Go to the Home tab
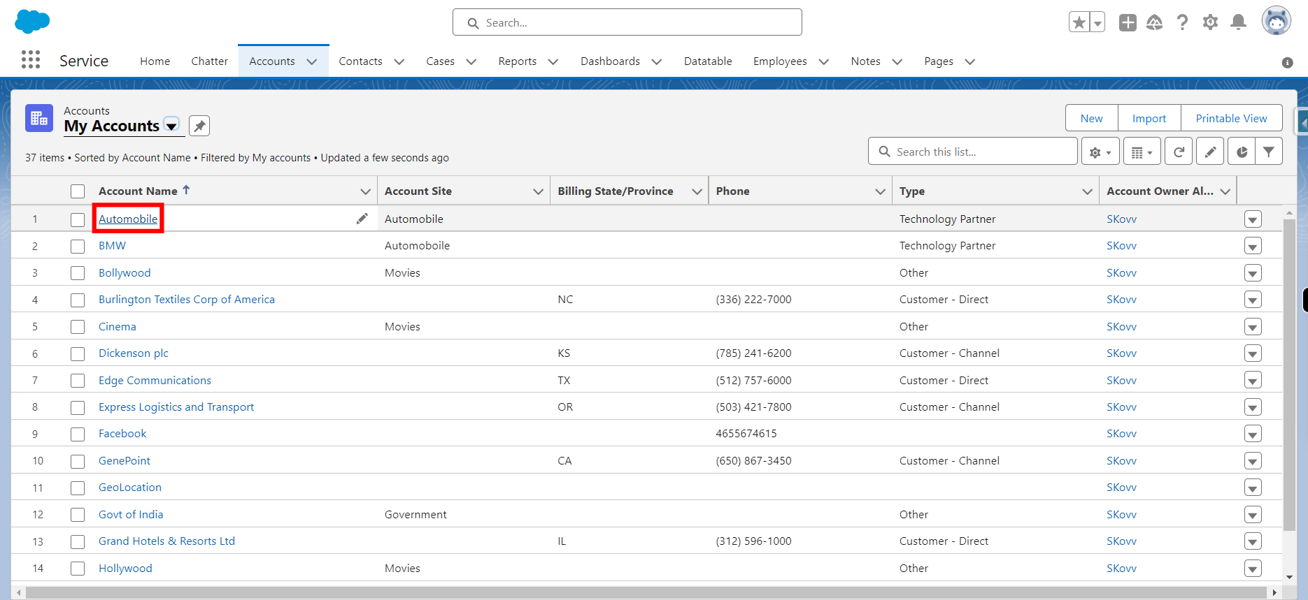The image size is (1308, 600). [155, 61]
